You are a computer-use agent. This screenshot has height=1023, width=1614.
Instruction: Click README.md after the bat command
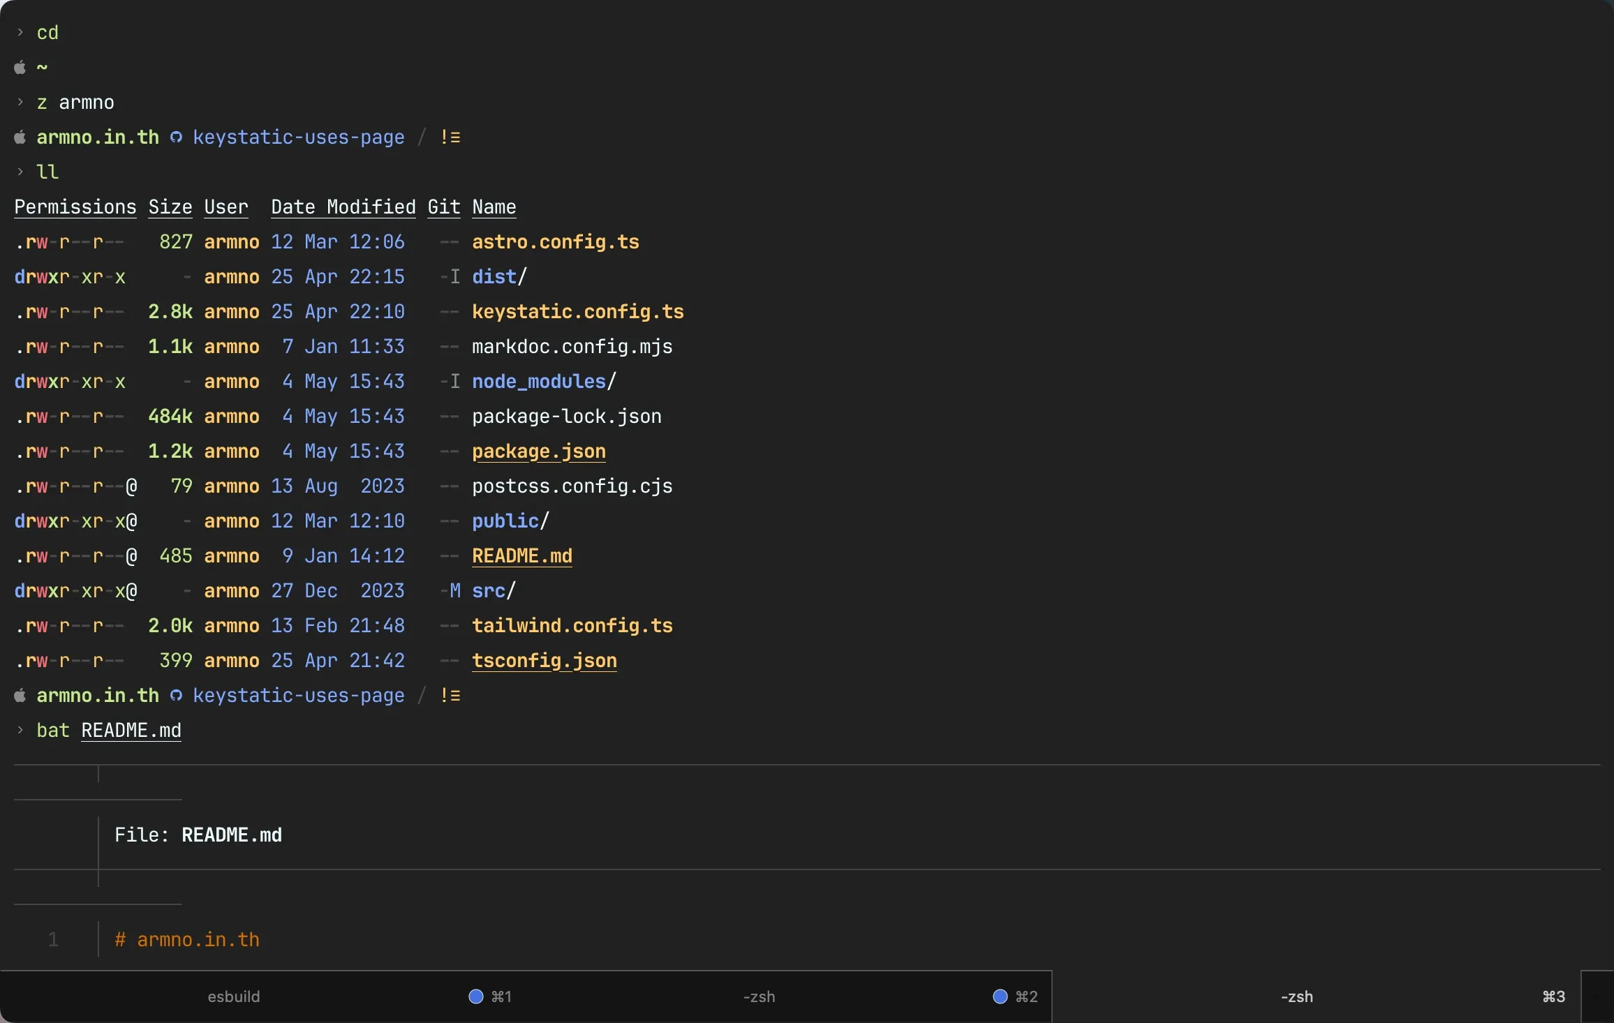point(131,731)
